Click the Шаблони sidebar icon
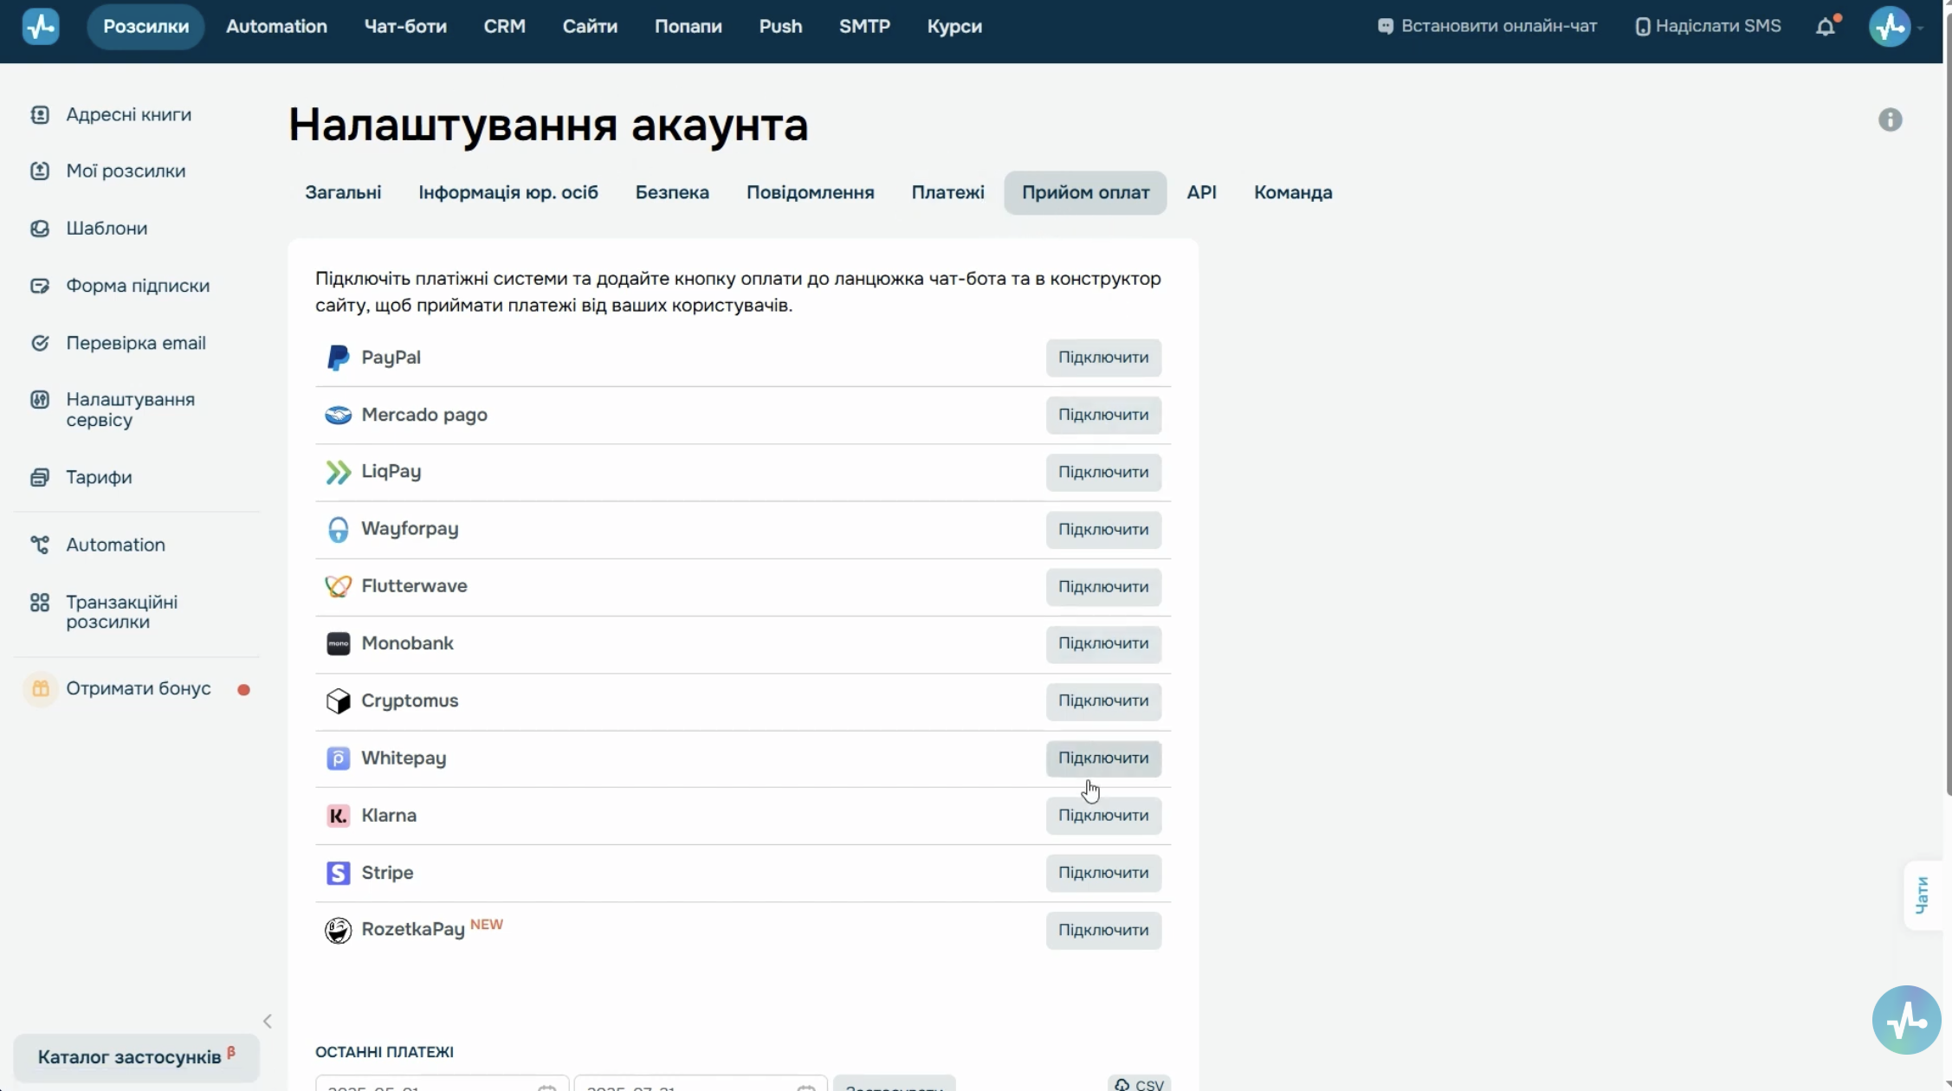This screenshot has width=1952, height=1091. pos(40,228)
